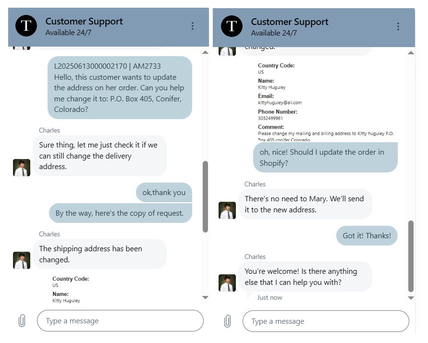
Task: Click Charles's avatar beside "Sure thing" message
Action: 22,168
